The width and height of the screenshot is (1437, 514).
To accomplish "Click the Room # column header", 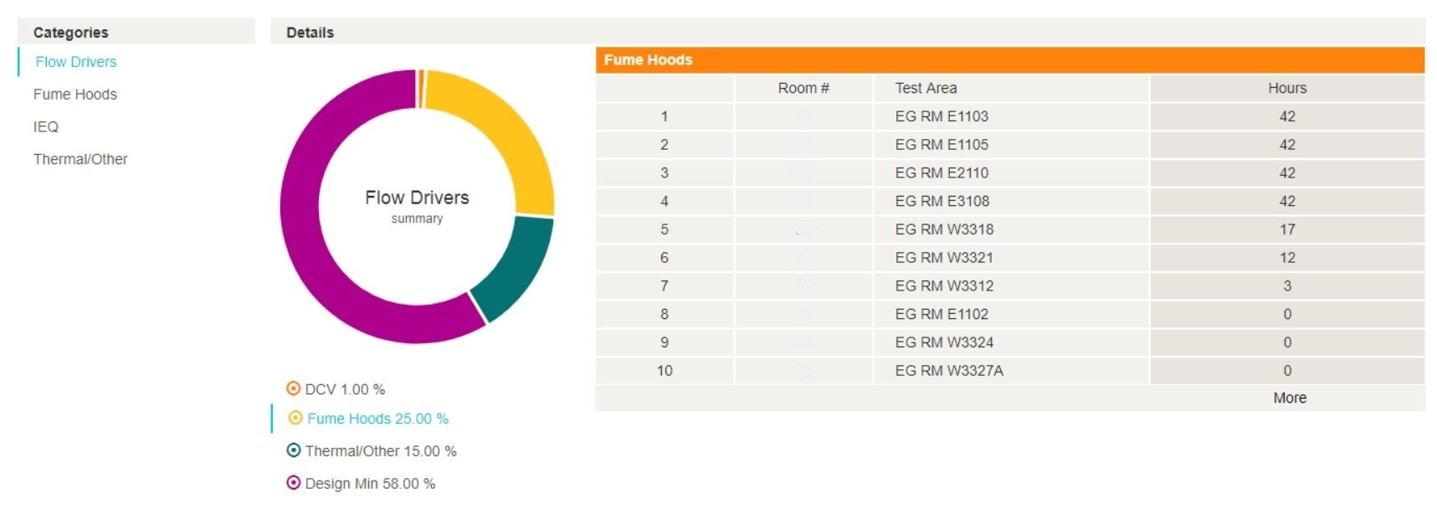I will click(803, 88).
